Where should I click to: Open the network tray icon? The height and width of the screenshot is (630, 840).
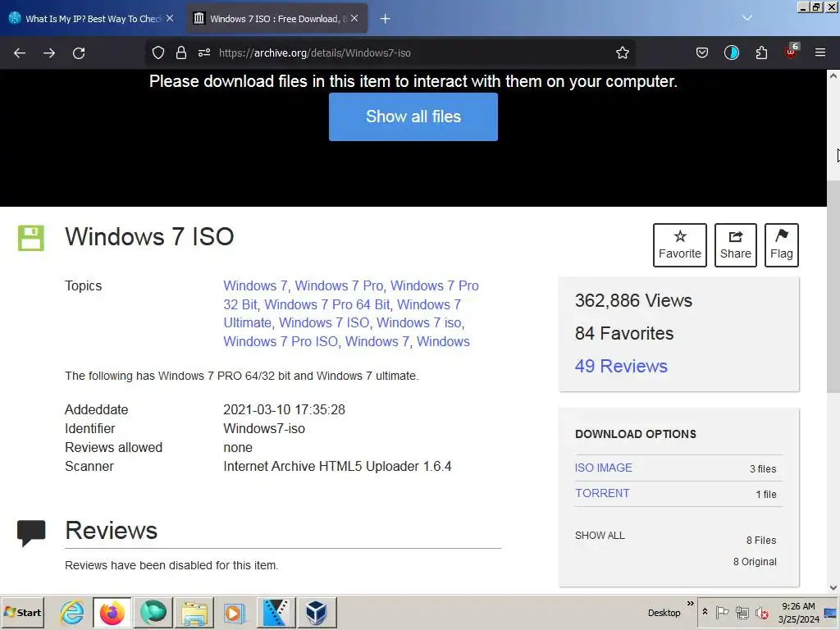coord(742,612)
